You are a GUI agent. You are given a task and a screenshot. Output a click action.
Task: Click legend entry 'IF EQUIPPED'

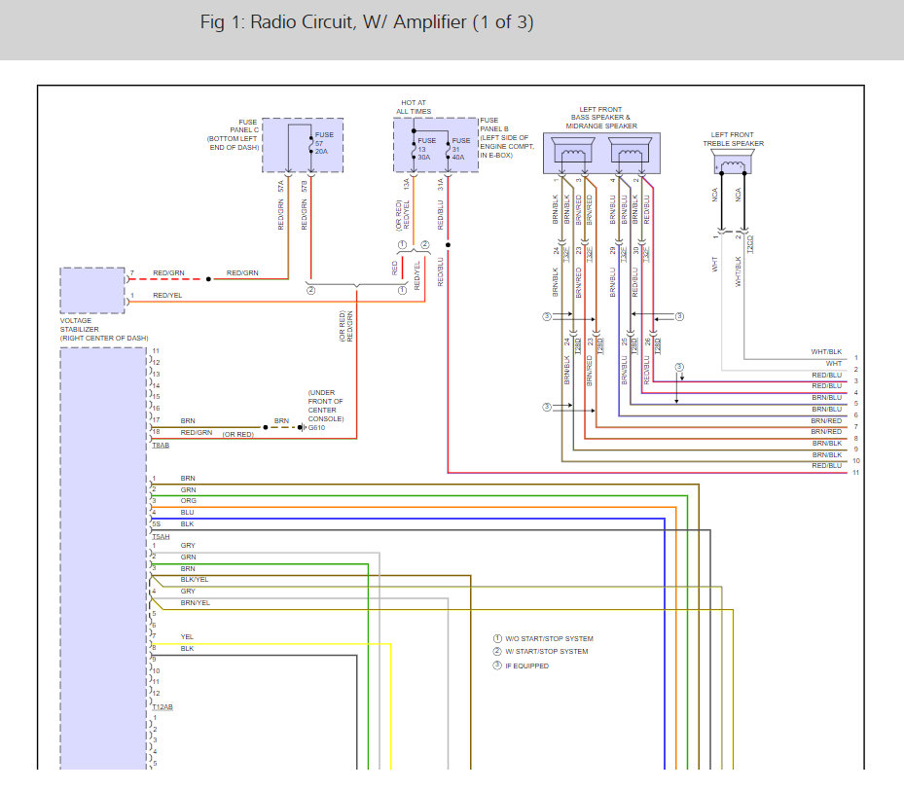[527, 665]
